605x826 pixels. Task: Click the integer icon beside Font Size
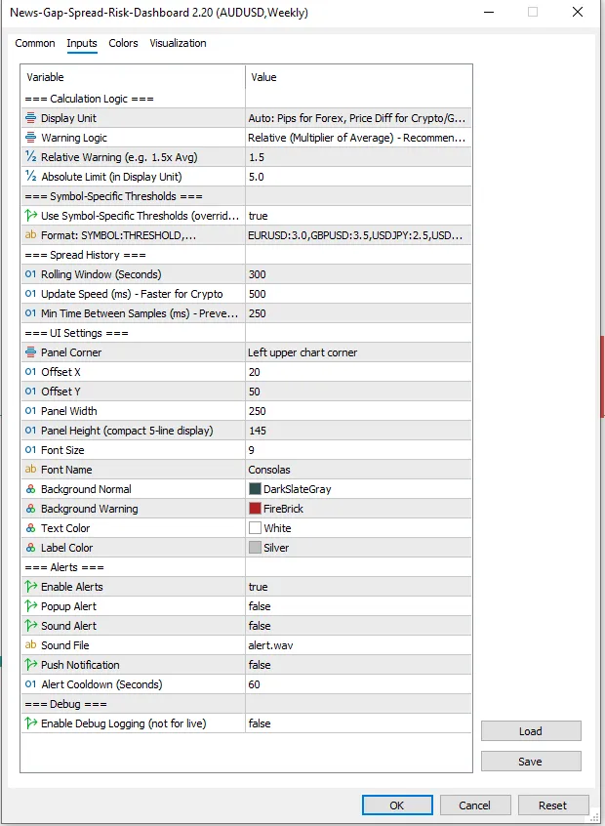[30, 449]
